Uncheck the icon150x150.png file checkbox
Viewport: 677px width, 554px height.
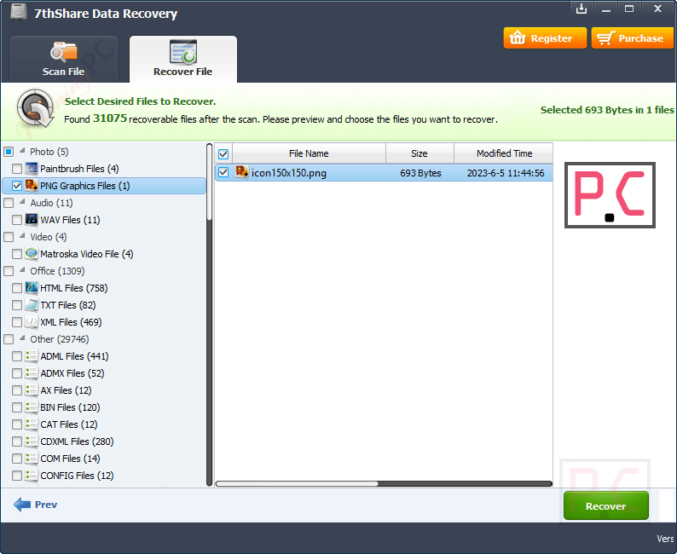[x=223, y=172]
